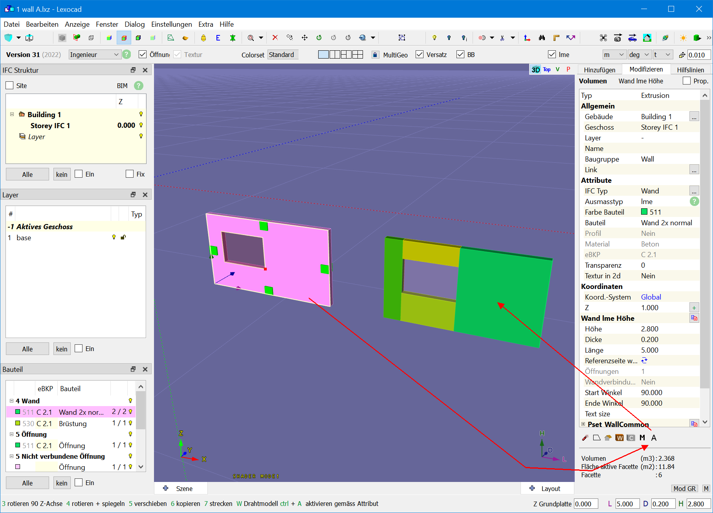Click Alle button in IFC Struktur
This screenshot has height=513, width=713.
pyautogui.click(x=27, y=175)
